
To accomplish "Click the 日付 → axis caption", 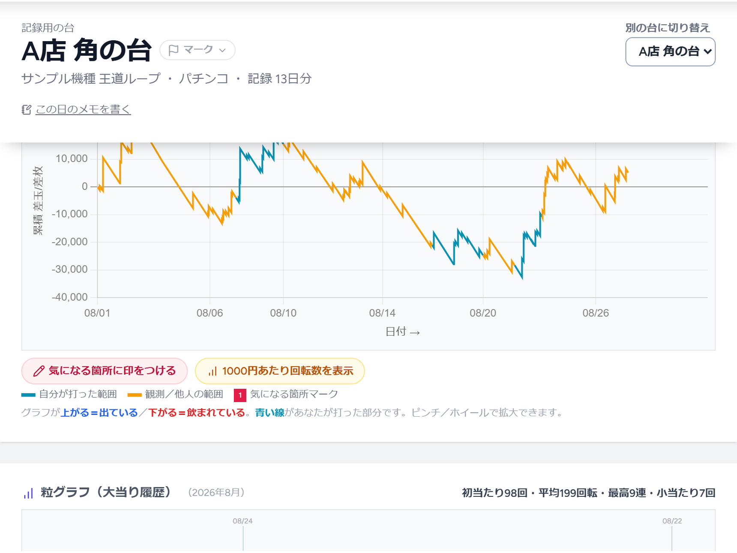I will point(403,332).
